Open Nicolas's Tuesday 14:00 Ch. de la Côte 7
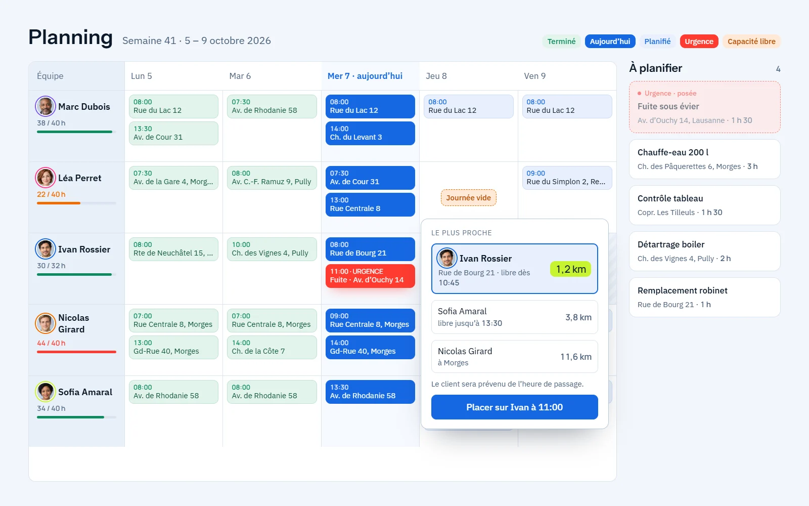This screenshot has height=506, width=809. click(x=272, y=347)
